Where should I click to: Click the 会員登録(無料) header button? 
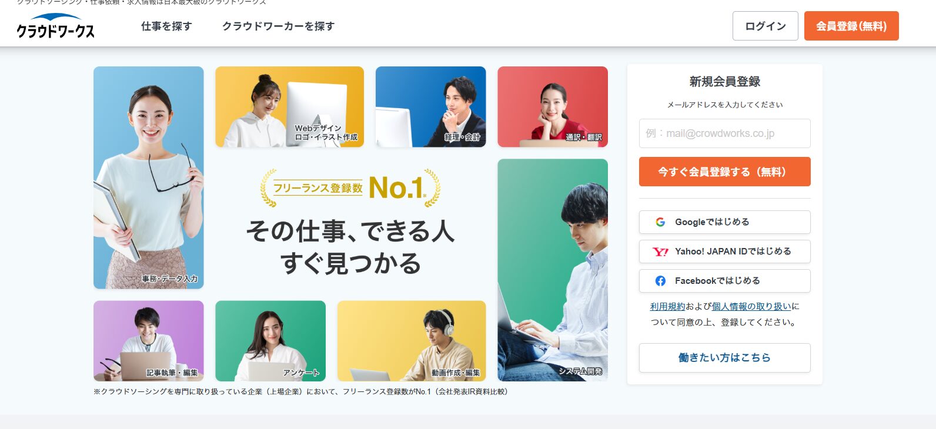(x=851, y=26)
